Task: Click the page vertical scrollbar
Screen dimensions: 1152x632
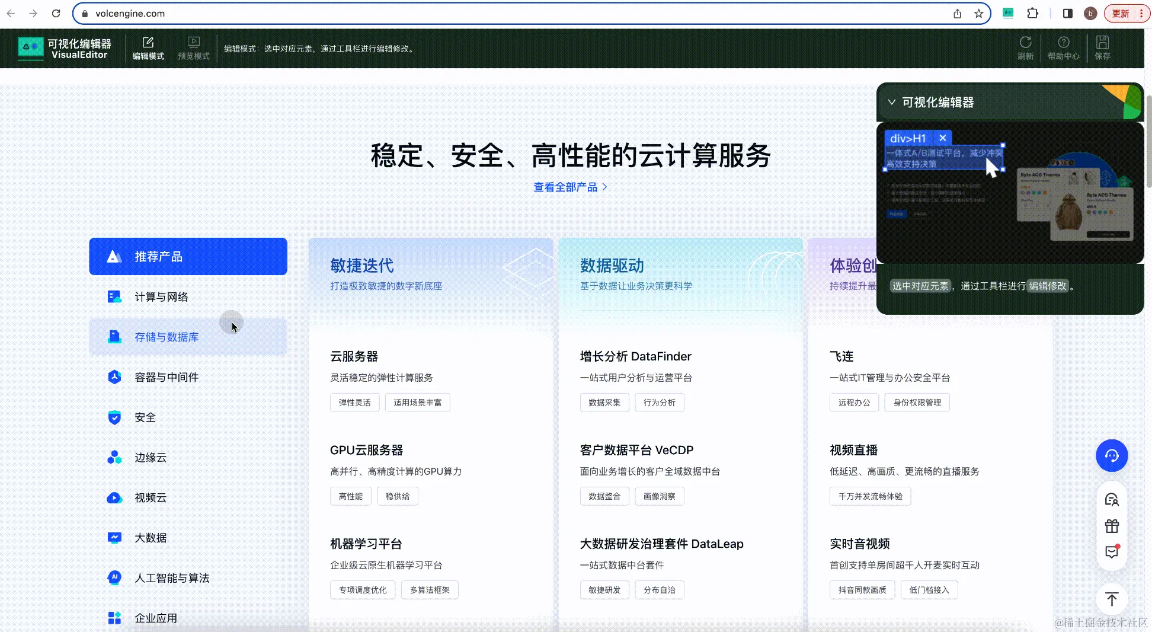Action: pyautogui.click(x=1148, y=142)
